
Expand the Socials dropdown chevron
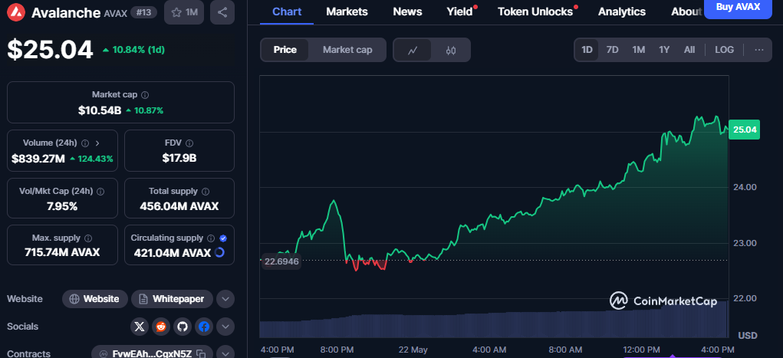coord(225,327)
